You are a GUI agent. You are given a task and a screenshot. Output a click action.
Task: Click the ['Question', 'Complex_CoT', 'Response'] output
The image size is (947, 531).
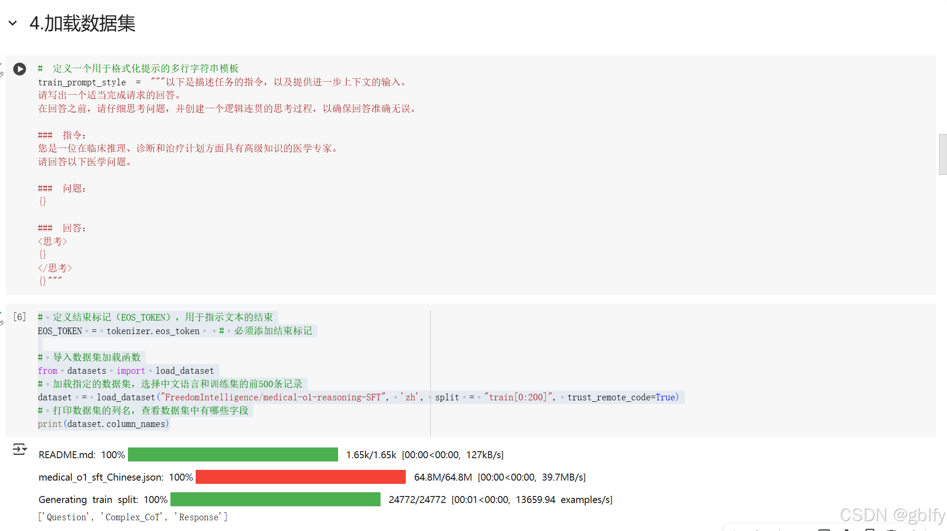point(133,517)
